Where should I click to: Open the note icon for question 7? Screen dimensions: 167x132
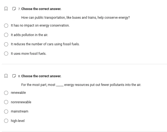tap(14, 9)
